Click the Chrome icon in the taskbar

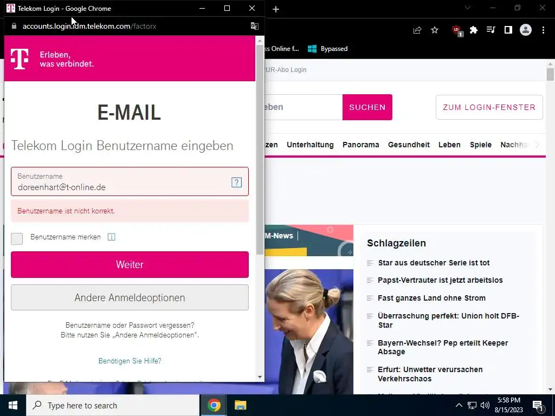pos(214,405)
